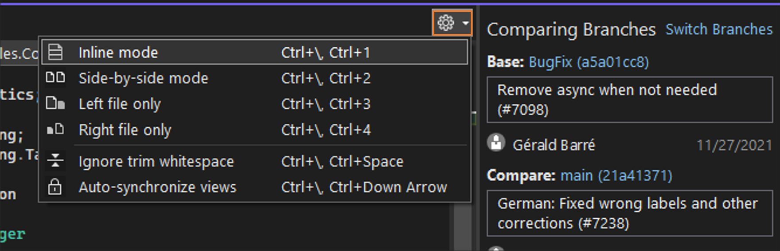Image resolution: width=780 pixels, height=251 pixels.
Task: Click Gérald Barré's avatar icon
Action: pyautogui.click(x=496, y=143)
